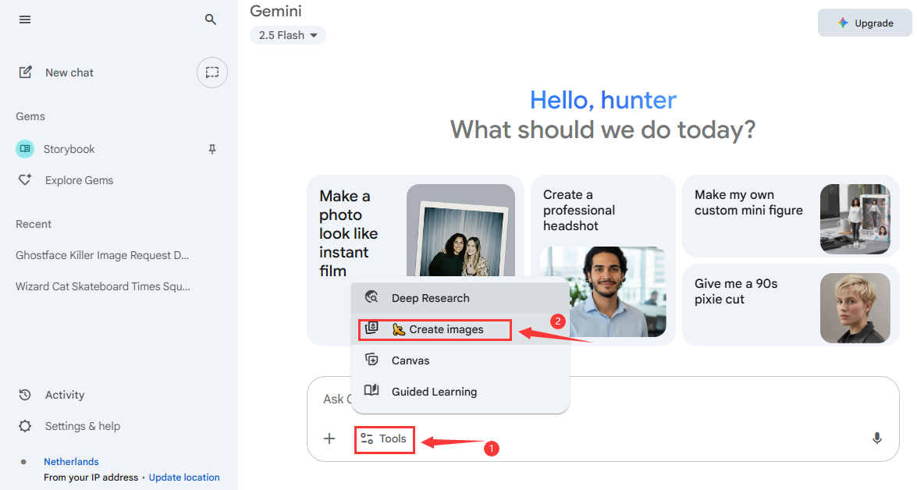Click the Upgrade button
The height and width of the screenshot is (490, 917).
[x=865, y=23]
